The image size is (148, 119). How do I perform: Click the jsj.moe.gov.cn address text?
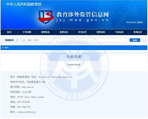(82, 20)
